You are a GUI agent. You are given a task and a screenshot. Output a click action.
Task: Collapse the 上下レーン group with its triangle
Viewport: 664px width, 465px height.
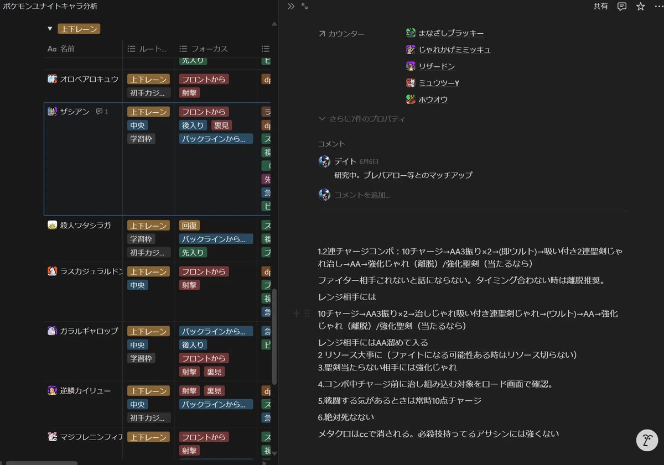point(50,28)
